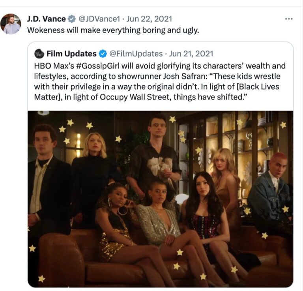Open the quoted tweet about showrunner Josh Safran
Screen dimensions: 303x291
coord(160,81)
